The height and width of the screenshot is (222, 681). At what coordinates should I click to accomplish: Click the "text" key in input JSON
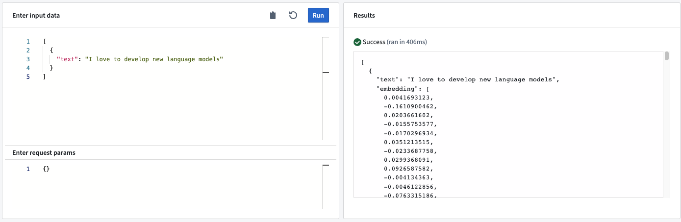tap(67, 59)
